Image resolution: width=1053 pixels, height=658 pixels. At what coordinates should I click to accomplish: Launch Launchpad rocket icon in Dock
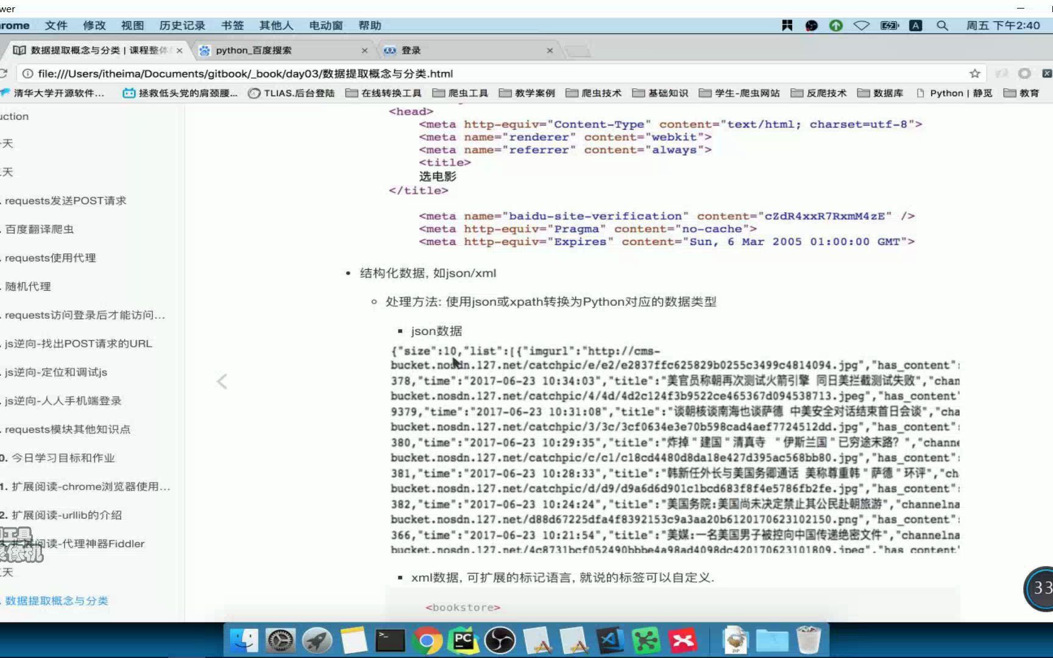click(317, 640)
